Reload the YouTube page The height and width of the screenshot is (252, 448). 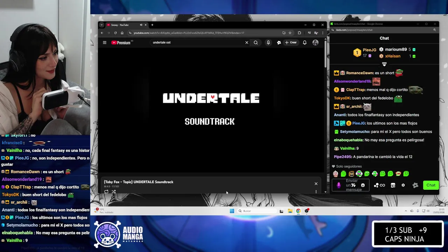point(115,33)
